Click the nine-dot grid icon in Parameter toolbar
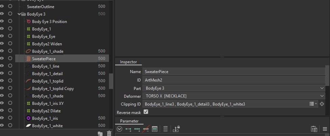The height and width of the screenshot is (136, 330). point(166,129)
